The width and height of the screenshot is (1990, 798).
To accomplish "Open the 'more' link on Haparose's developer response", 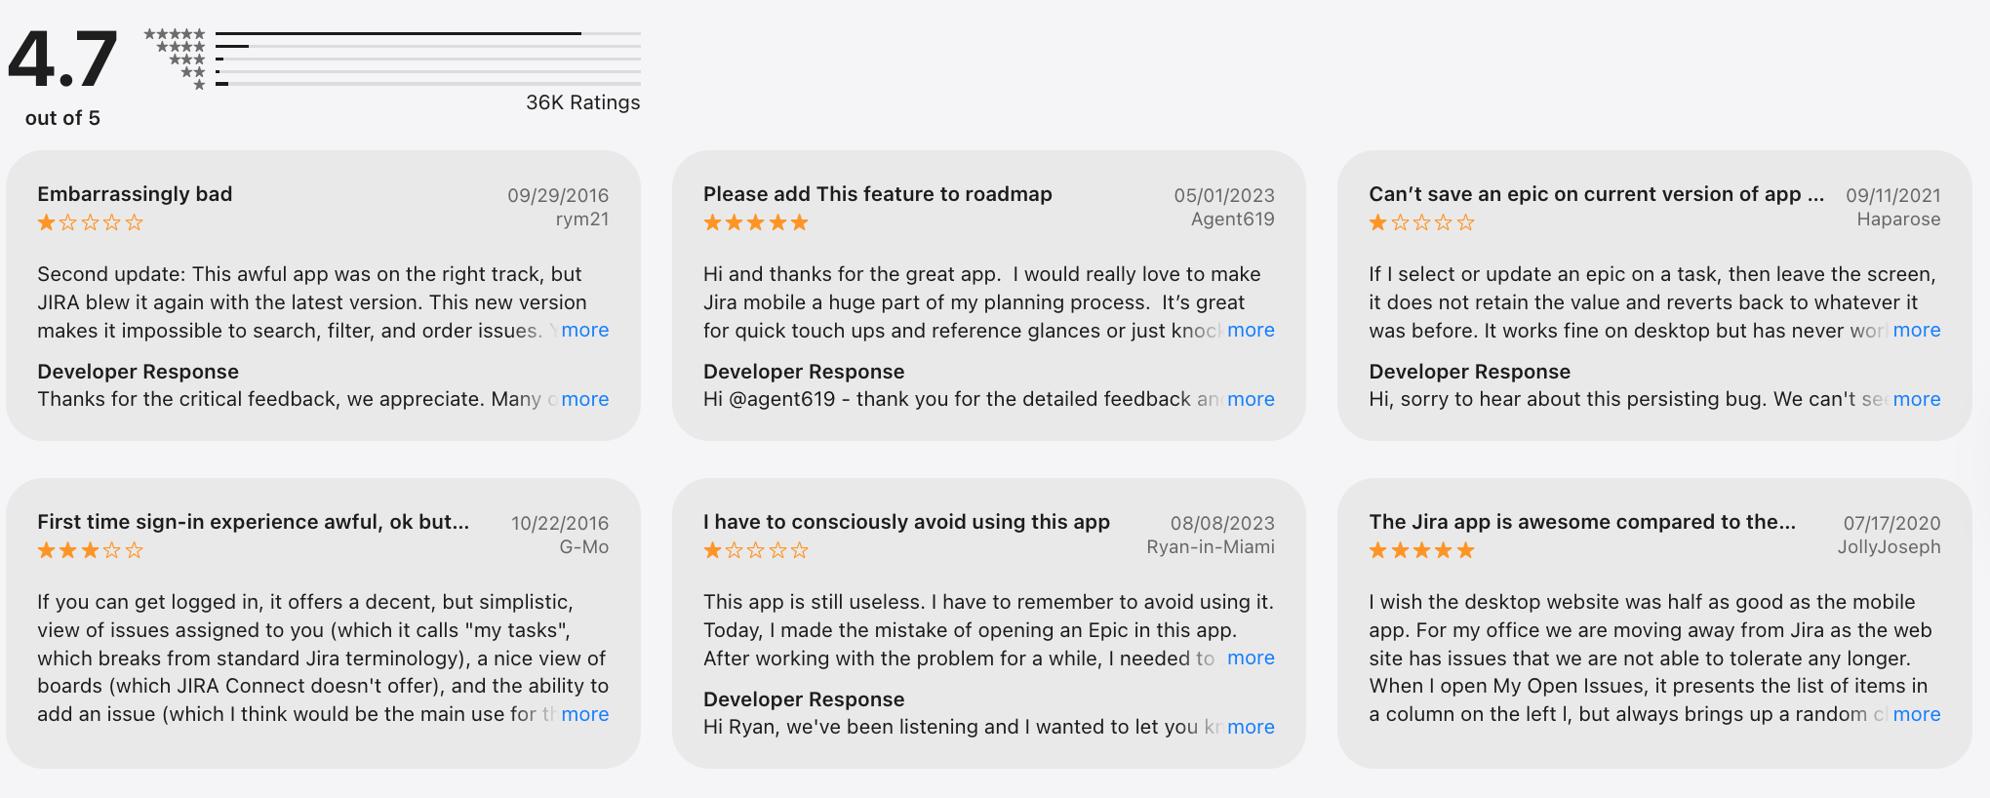I will coord(1916,399).
